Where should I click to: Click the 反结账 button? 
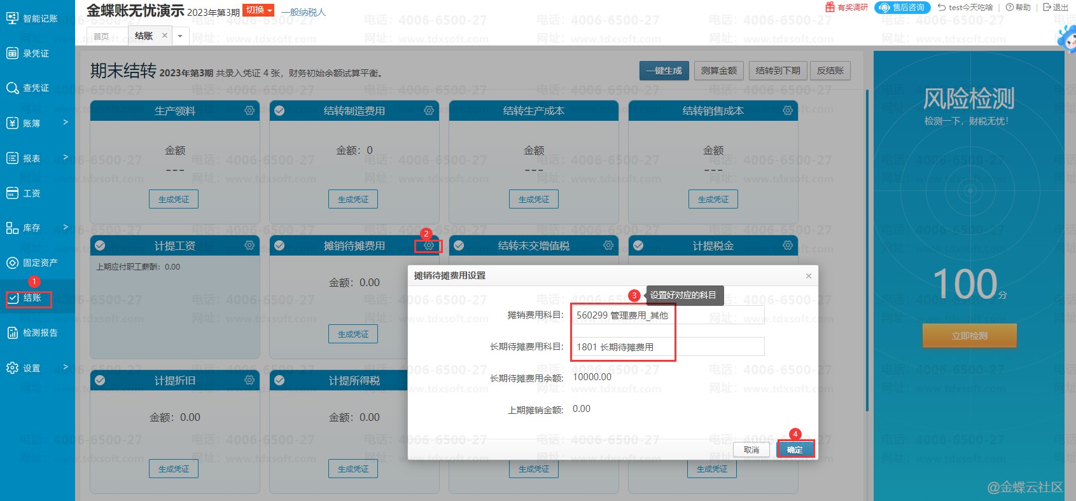[830, 71]
